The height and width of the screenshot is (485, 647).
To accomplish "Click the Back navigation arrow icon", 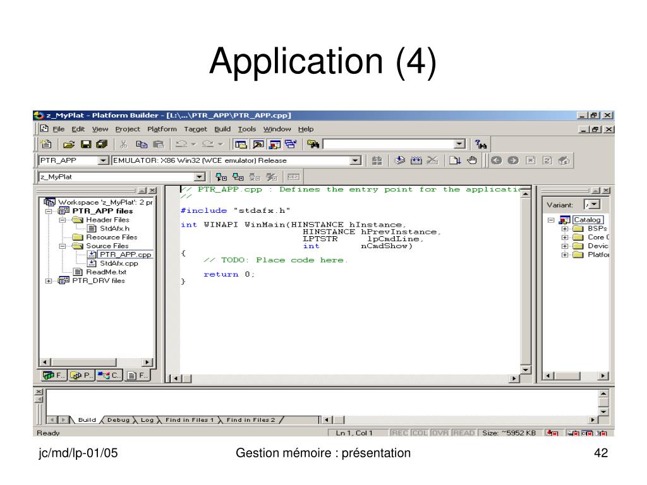I will [x=497, y=160].
